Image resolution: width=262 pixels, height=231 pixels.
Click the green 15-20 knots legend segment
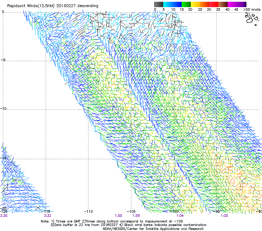click(x=186, y=4)
